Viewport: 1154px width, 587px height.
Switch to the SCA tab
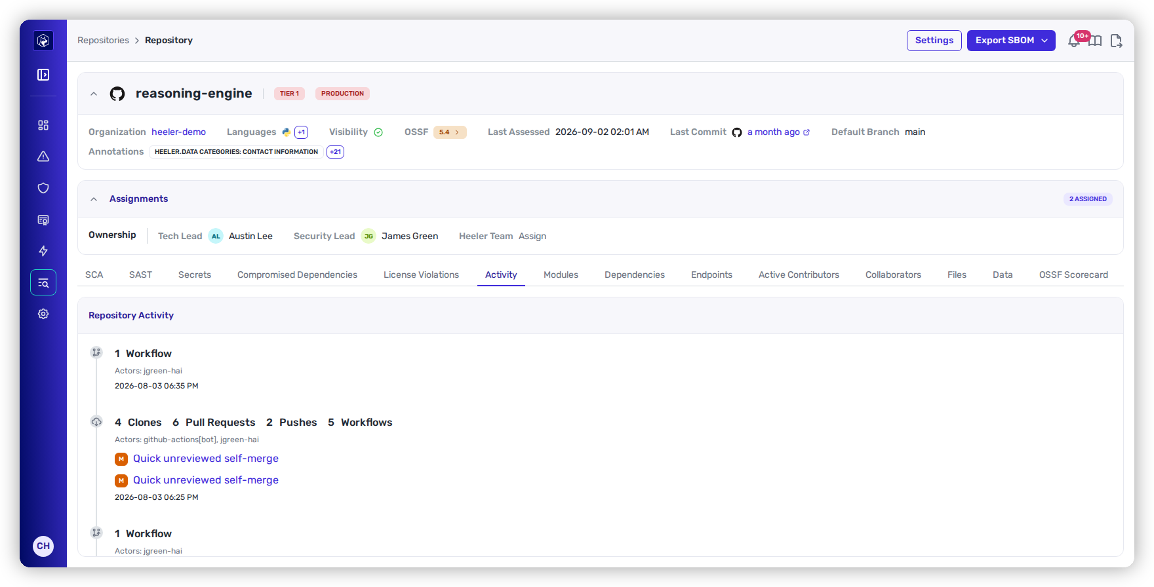94,275
